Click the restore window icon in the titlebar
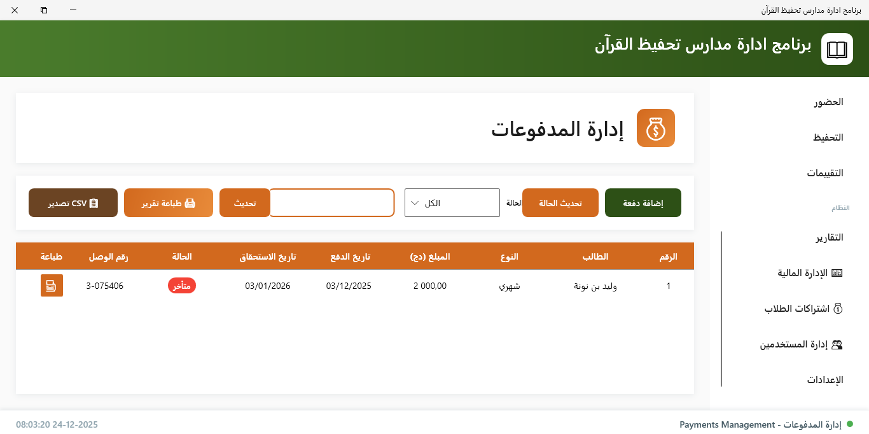The image size is (869, 434). click(44, 10)
